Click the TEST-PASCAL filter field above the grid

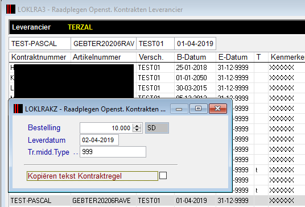pyautogui.click(x=40, y=44)
